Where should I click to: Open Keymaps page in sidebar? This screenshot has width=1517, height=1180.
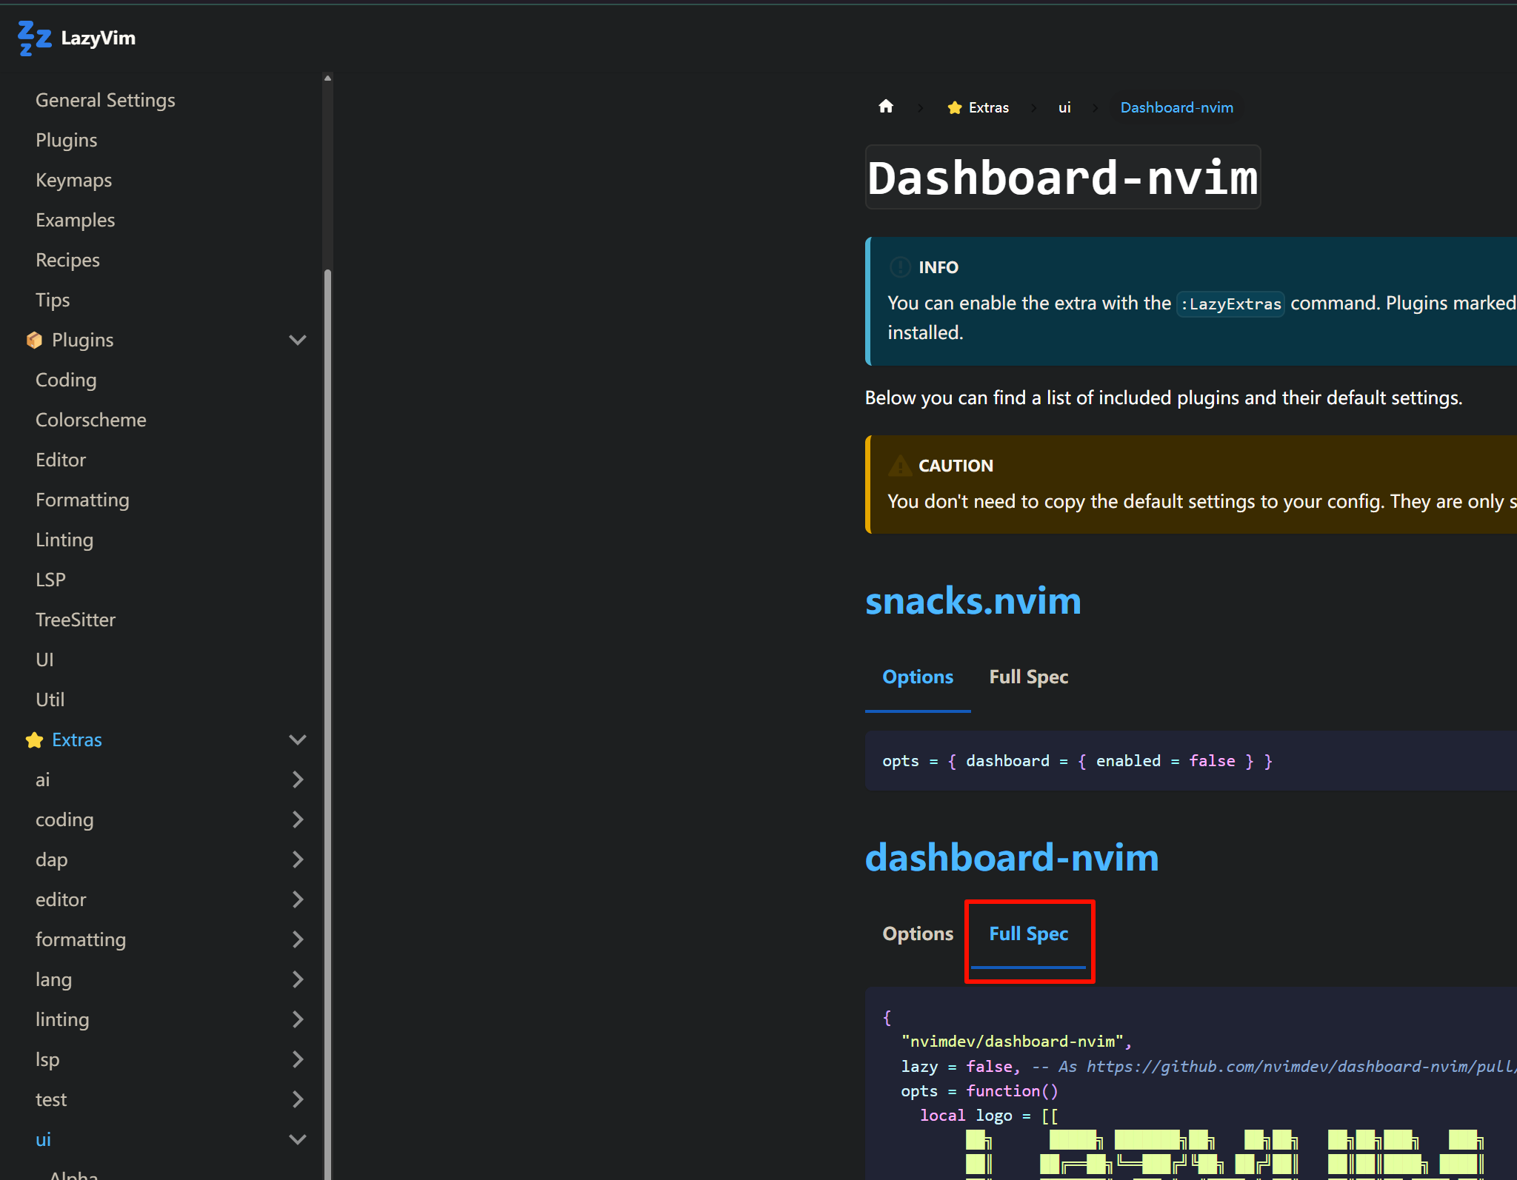(x=73, y=180)
